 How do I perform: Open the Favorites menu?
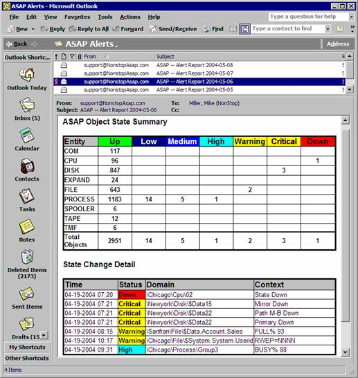[x=77, y=17]
